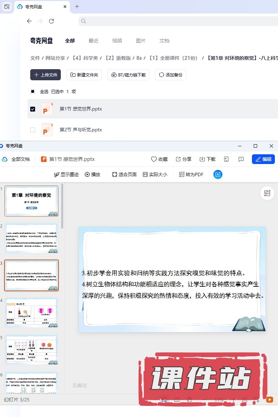
Task: Toggle the 全选 select-all checkbox
Action: [x=33, y=91]
